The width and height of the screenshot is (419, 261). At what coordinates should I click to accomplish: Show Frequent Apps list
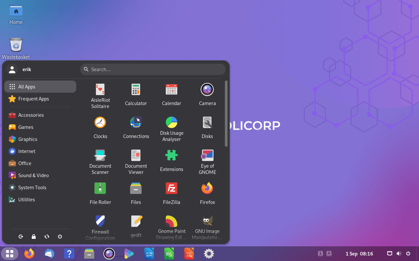click(x=40, y=99)
